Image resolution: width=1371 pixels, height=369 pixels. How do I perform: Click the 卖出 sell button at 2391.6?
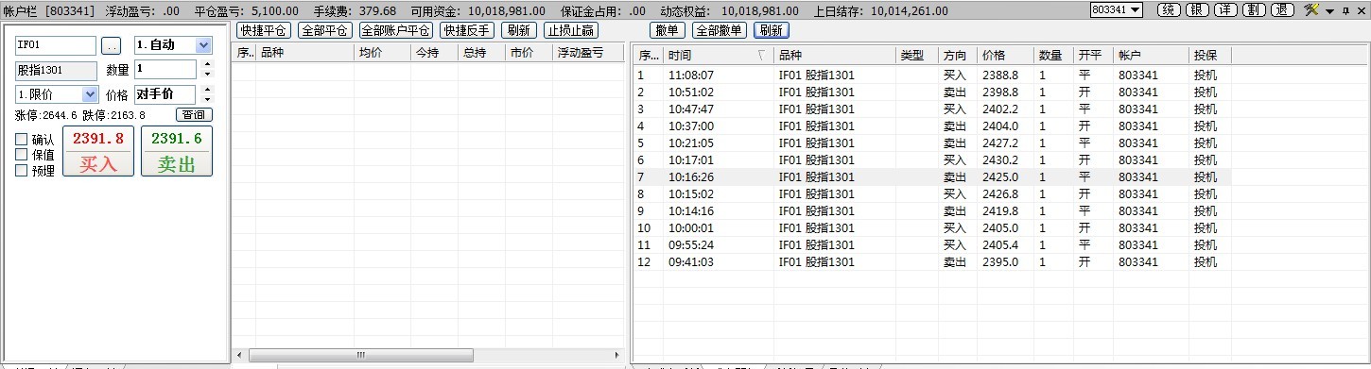(x=177, y=151)
